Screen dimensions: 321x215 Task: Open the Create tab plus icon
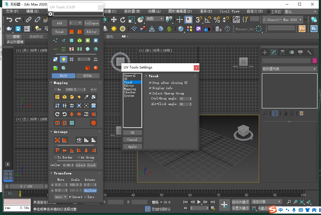coord(265,52)
